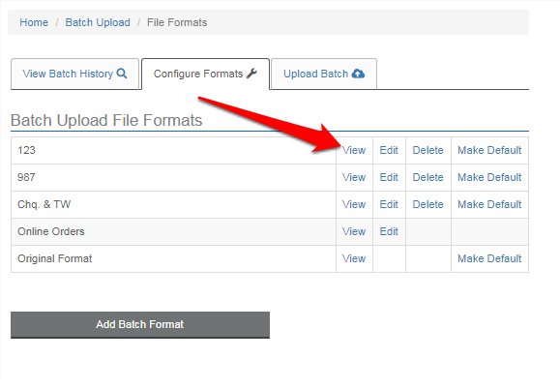
Task: Delete the Chq. & TW format
Action: (427, 205)
